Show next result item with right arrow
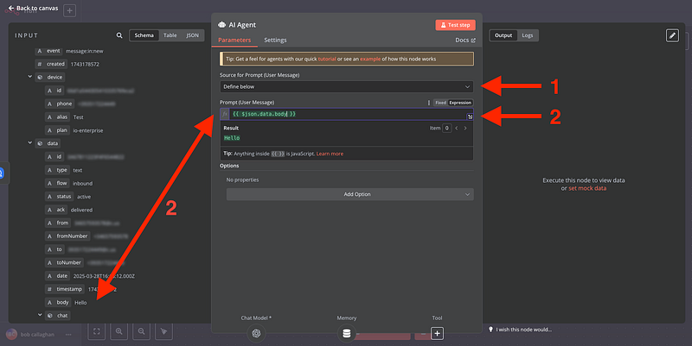The width and height of the screenshot is (692, 346). 465,128
